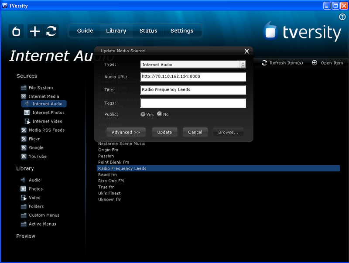Select Rise One FM in the list
Viewport: 349px width, 263px height.
pos(111,181)
